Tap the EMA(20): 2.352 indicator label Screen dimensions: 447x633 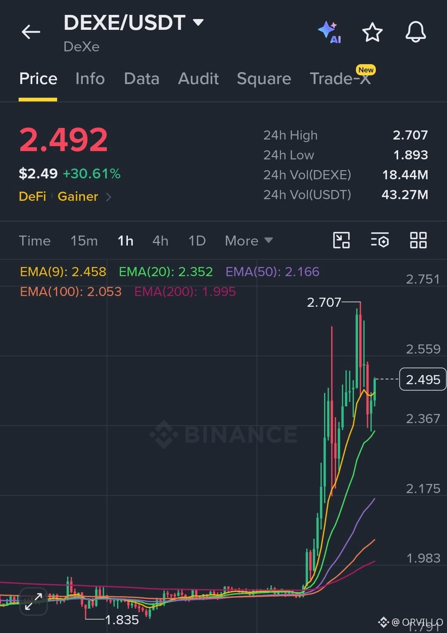[x=166, y=272]
